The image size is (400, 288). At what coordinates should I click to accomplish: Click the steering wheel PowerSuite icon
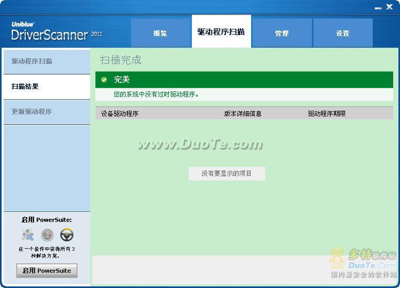pos(67,235)
